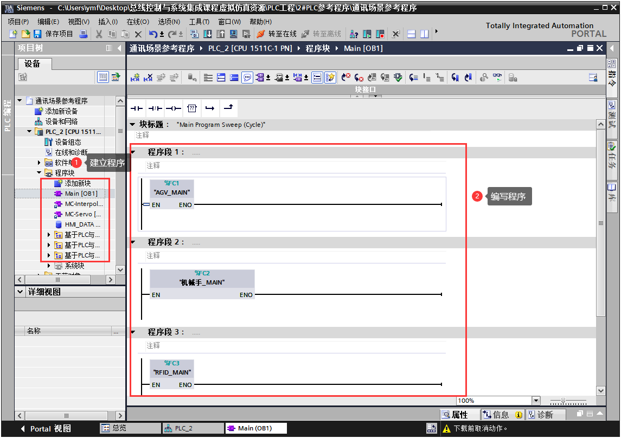Collapse the 详细视图 panel
The width and height of the screenshot is (621, 438).
click(x=20, y=292)
